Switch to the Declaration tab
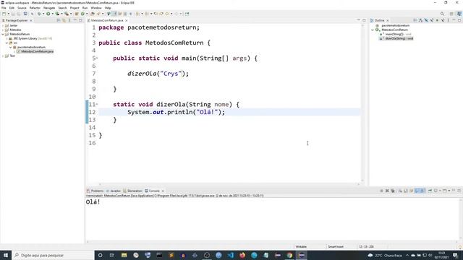The width and height of the screenshot is (463, 260). click(132, 191)
